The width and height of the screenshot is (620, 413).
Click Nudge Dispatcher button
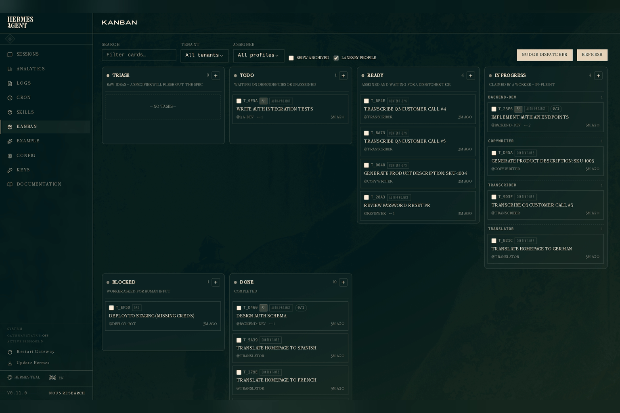pyautogui.click(x=545, y=55)
